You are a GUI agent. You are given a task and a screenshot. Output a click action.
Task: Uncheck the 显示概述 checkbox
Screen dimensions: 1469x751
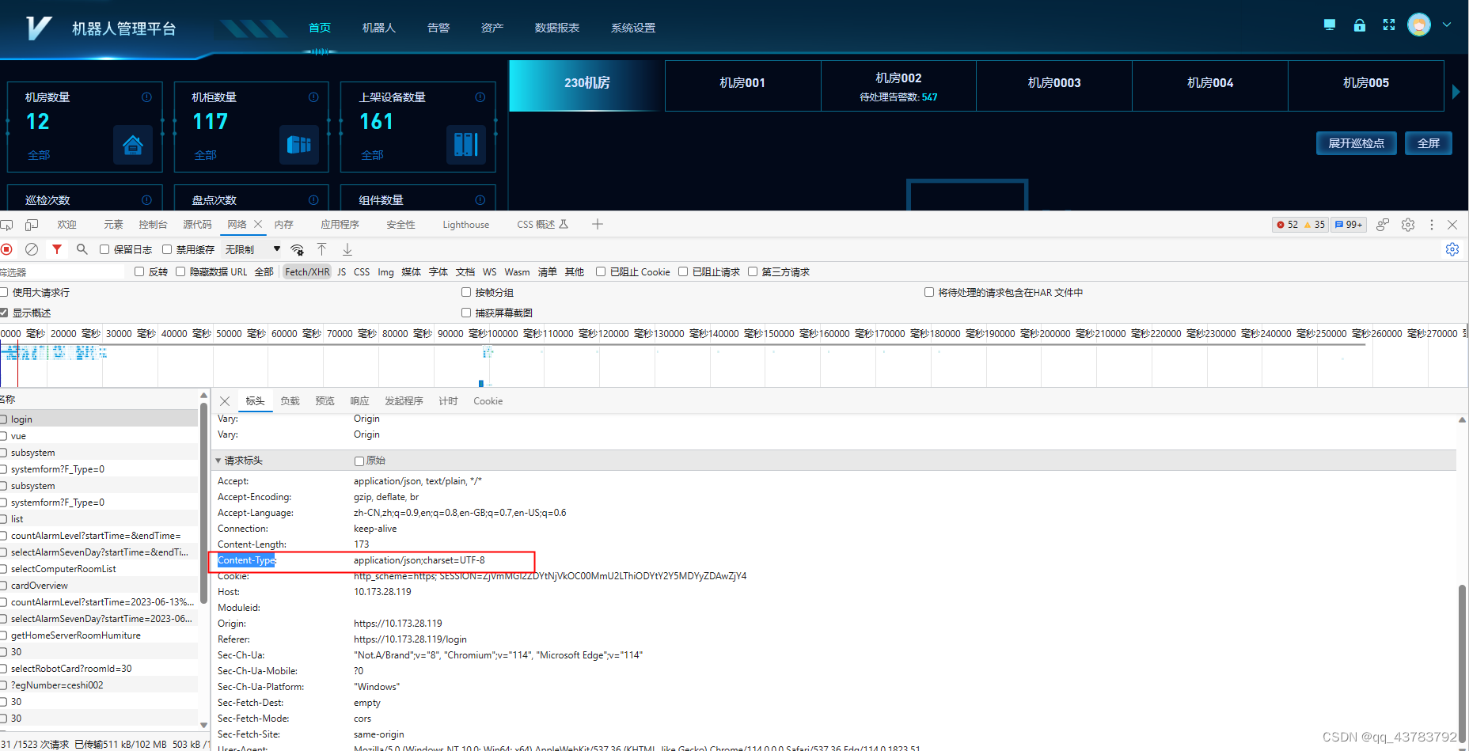tap(4, 313)
